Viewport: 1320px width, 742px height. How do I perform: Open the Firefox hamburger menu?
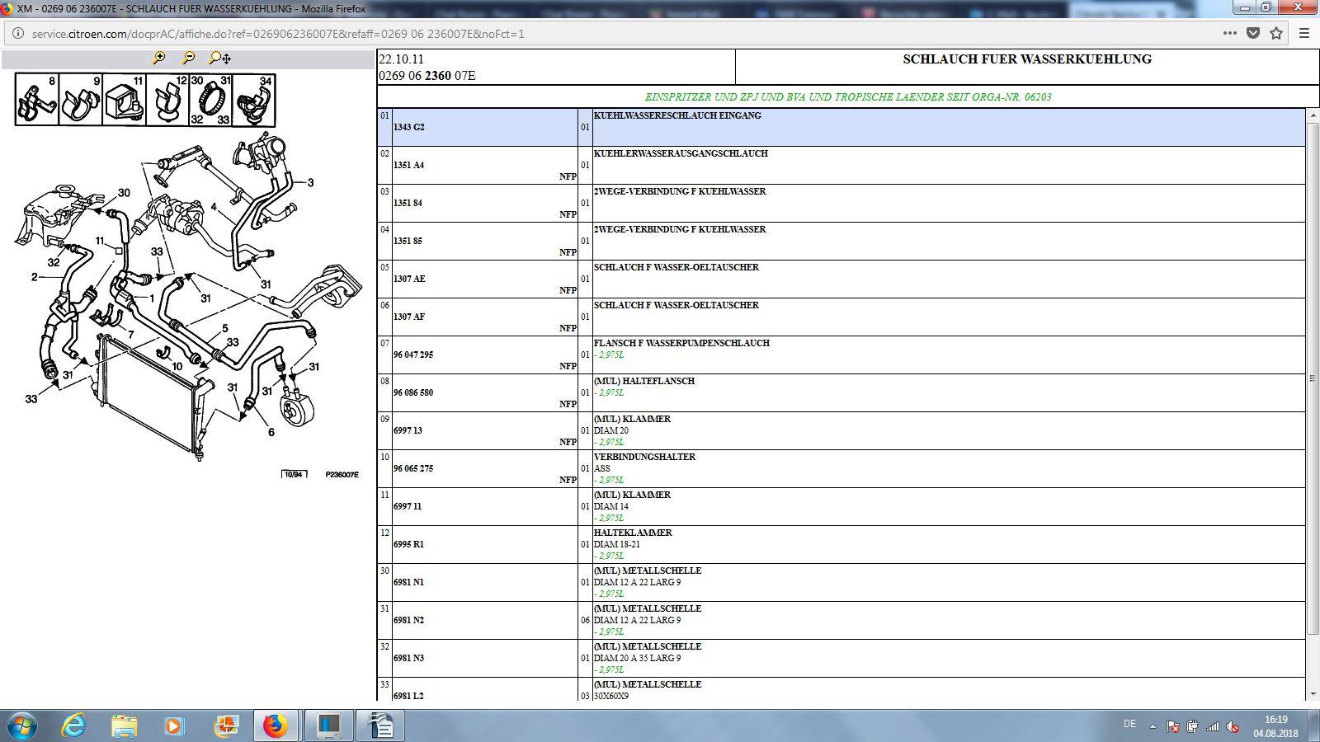click(x=1304, y=34)
